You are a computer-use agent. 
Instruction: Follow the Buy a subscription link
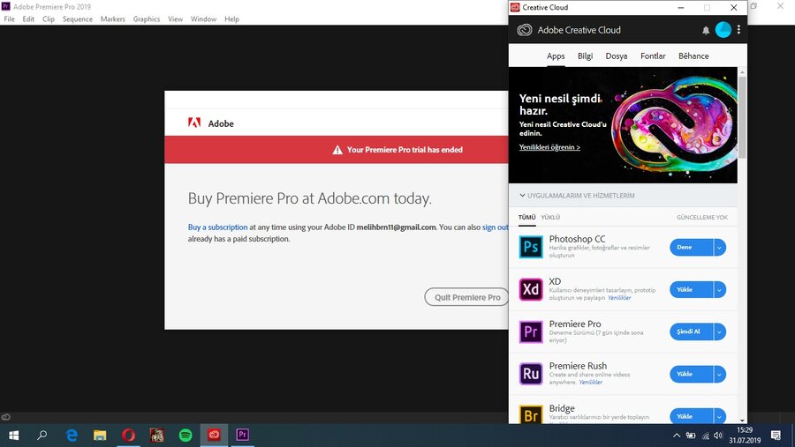(x=217, y=227)
